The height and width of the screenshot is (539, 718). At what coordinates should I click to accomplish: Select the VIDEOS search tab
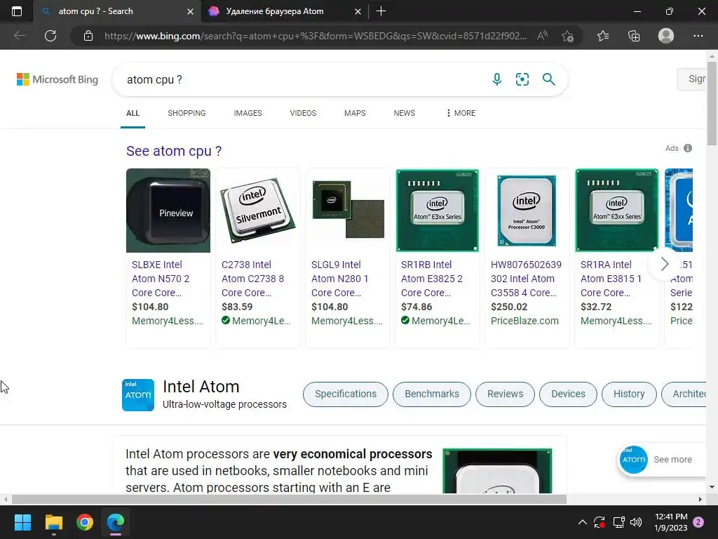coord(303,113)
